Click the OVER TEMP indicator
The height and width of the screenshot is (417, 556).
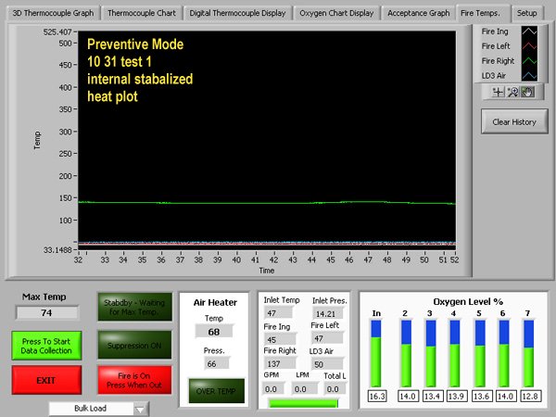tap(216, 391)
